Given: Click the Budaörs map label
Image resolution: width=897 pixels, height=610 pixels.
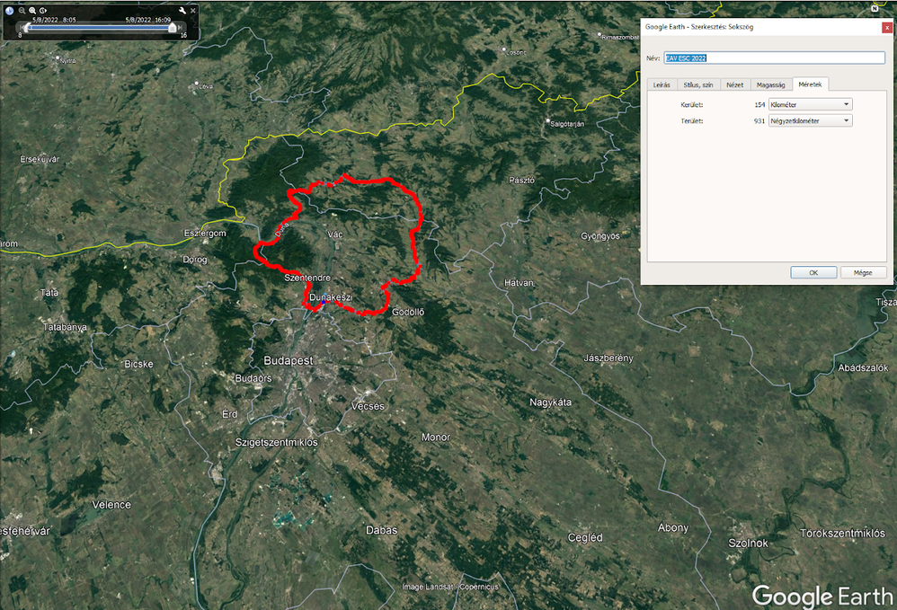Looking at the screenshot, I should (253, 378).
